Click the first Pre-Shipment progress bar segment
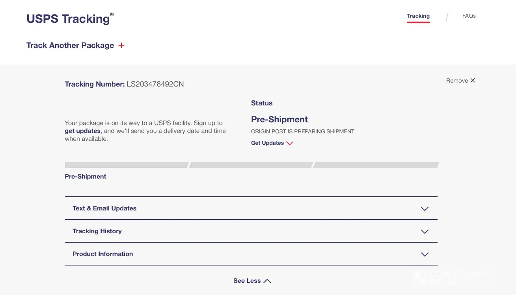516x295 pixels. [x=126, y=165]
